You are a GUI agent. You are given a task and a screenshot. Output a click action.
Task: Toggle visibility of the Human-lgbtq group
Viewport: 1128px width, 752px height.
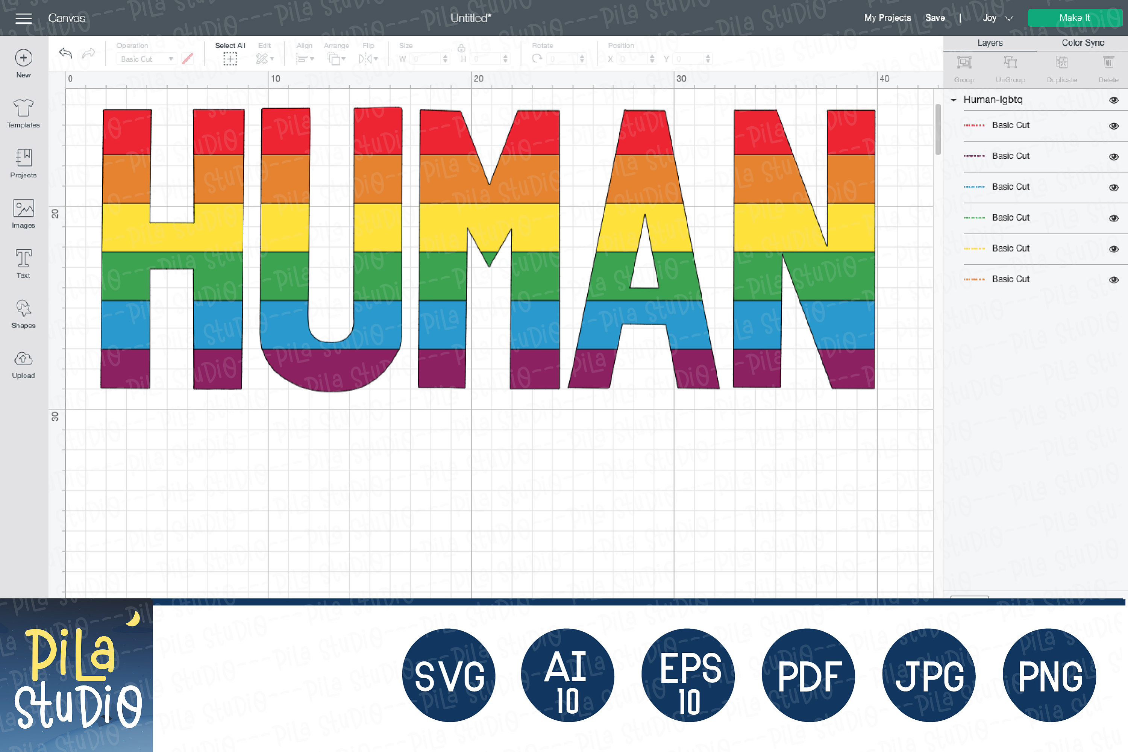click(x=1113, y=100)
